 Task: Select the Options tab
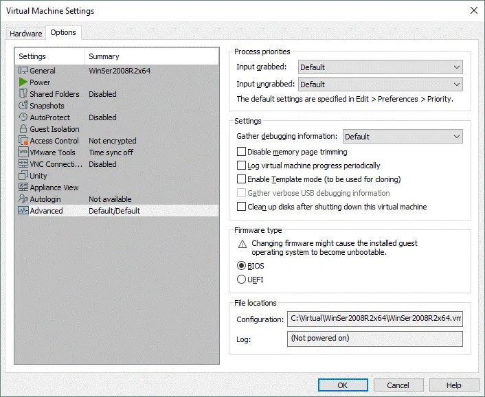63,33
